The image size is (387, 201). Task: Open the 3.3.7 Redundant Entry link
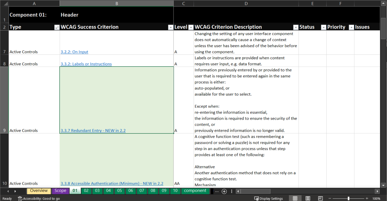[93, 130]
